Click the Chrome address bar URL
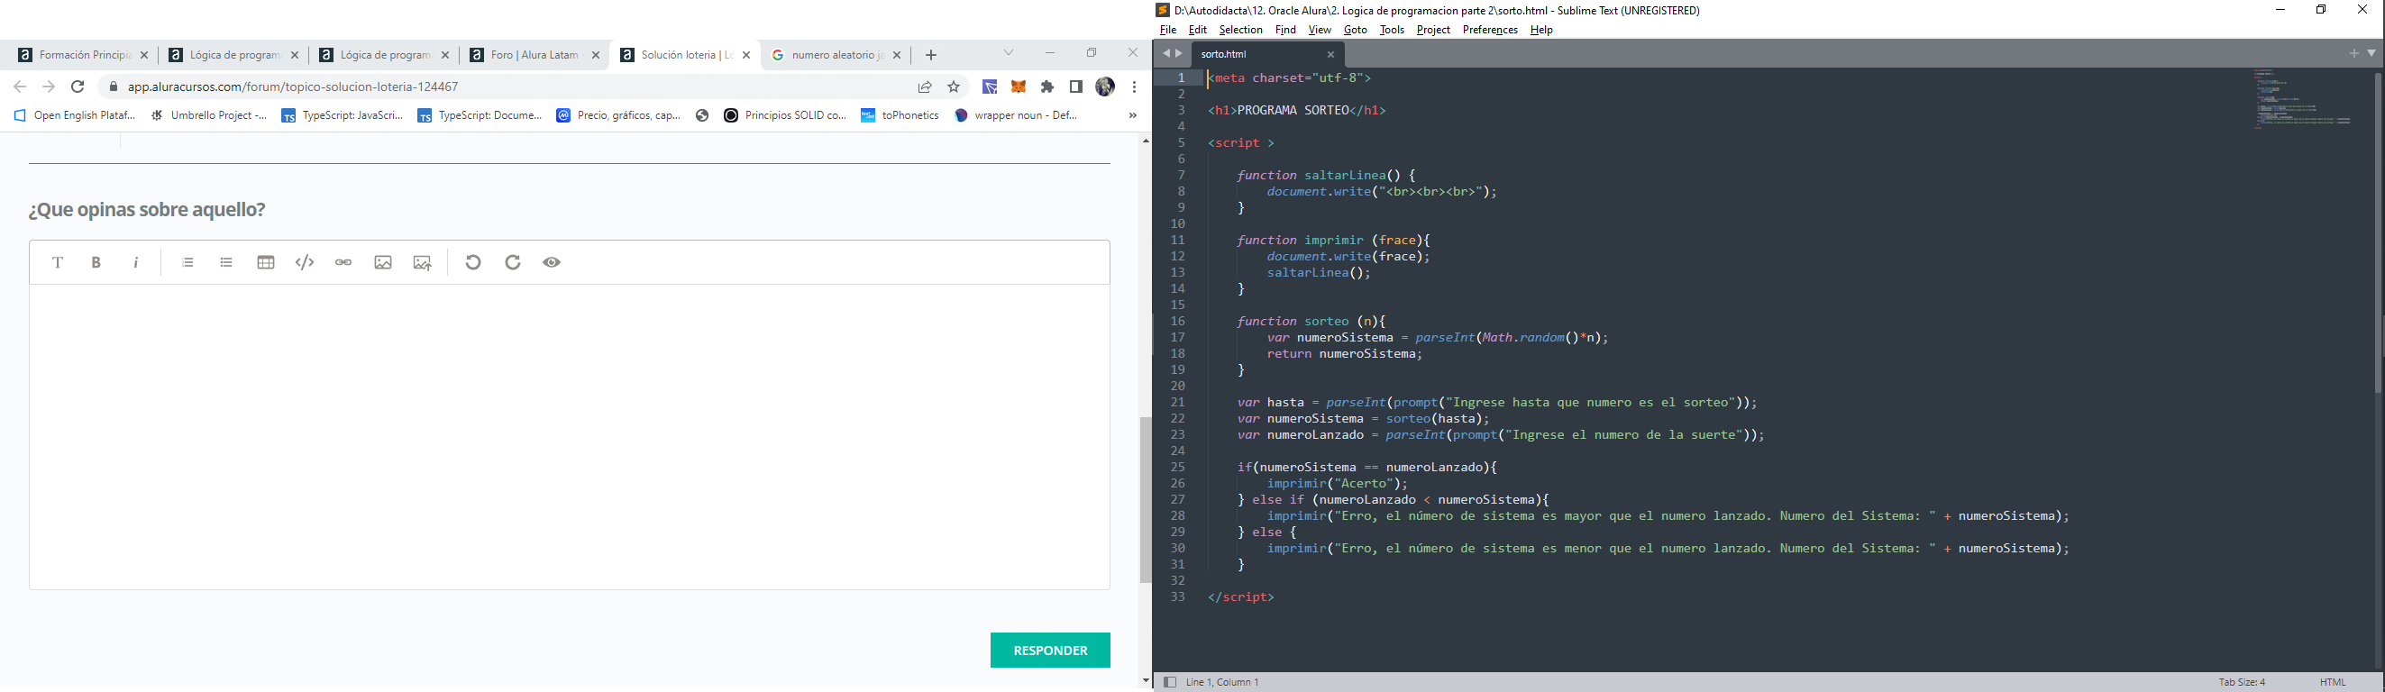 [x=294, y=87]
